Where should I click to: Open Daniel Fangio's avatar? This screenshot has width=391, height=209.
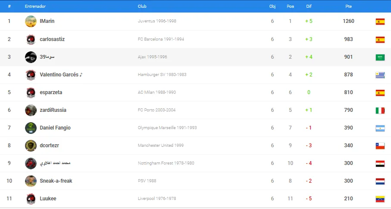coord(31,128)
